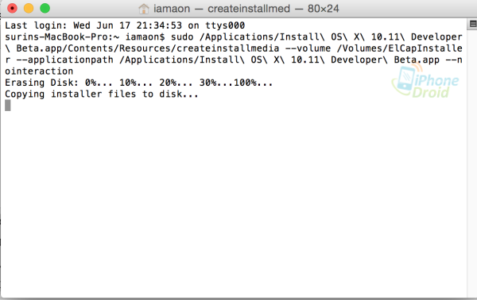This screenshot has width=477, height=300.
Task: Click the window title createinstallmed text
Action: [x=249, y=9]
